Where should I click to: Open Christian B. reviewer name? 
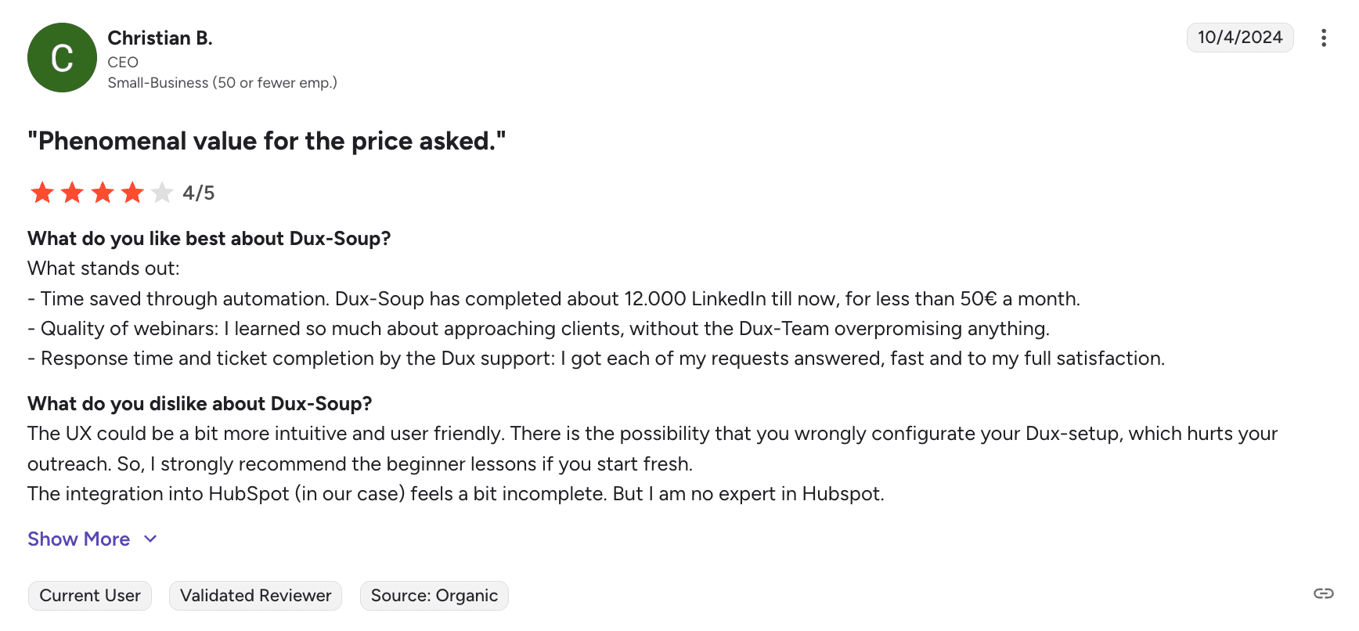(x=160, y=38)
